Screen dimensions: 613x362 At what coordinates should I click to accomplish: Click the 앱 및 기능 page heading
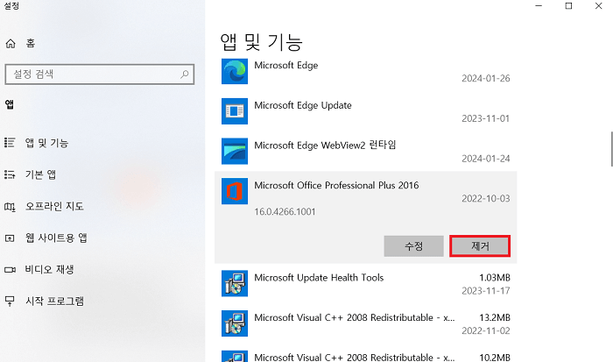261,42
